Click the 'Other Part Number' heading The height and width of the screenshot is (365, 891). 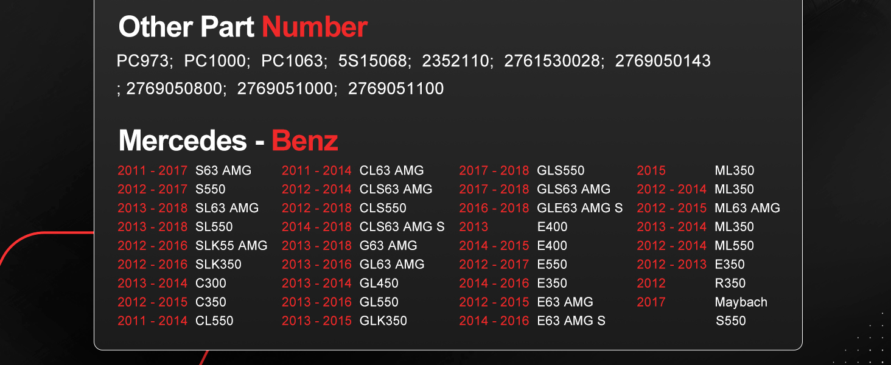(243, 27)
